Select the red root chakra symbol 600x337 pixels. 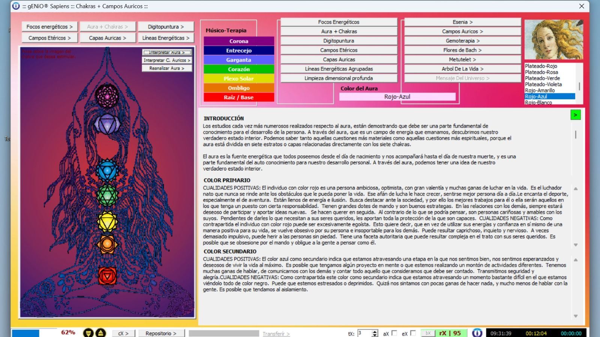107,276
